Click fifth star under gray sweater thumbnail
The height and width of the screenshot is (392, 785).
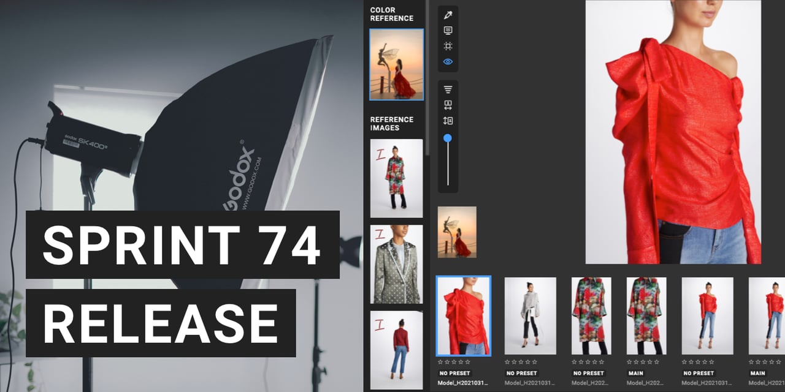(535, 362)
